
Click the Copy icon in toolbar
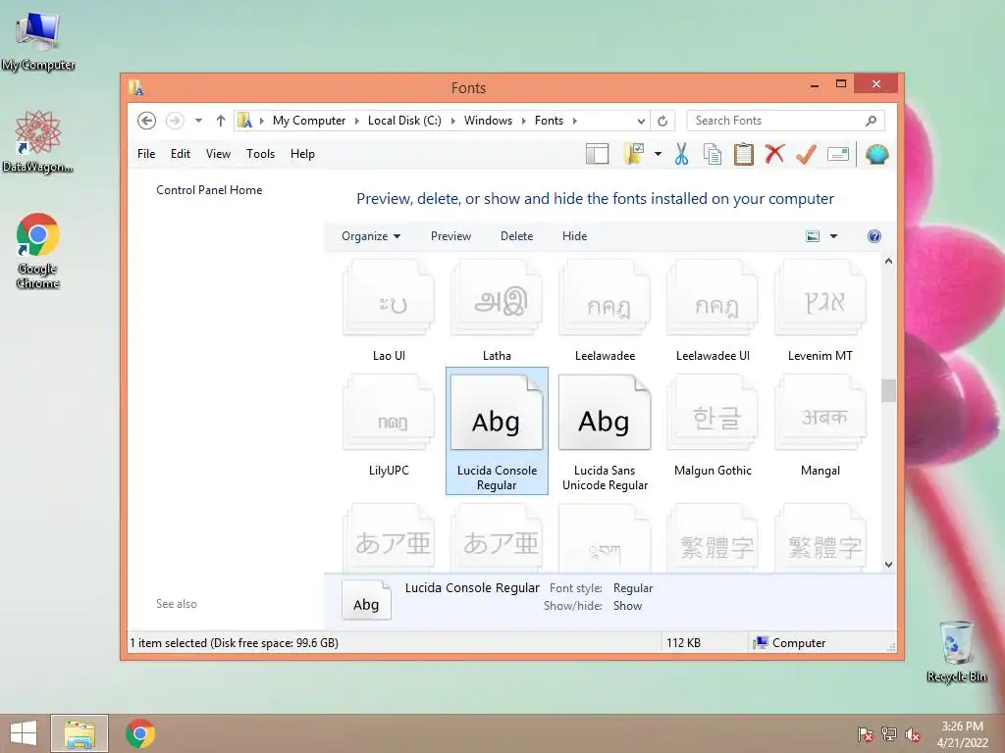713,154
